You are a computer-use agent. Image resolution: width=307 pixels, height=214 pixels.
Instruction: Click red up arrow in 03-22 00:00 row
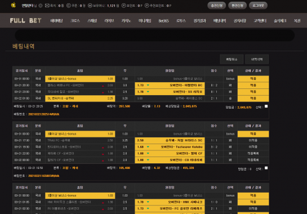point(103,160)
